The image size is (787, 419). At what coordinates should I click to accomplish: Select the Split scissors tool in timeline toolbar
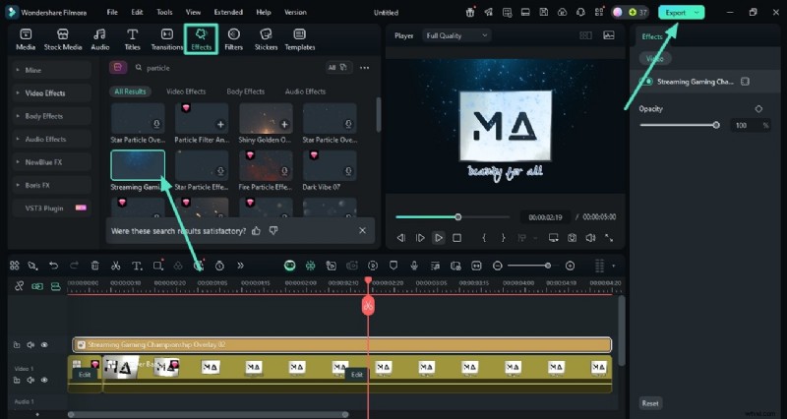point(115,266)
